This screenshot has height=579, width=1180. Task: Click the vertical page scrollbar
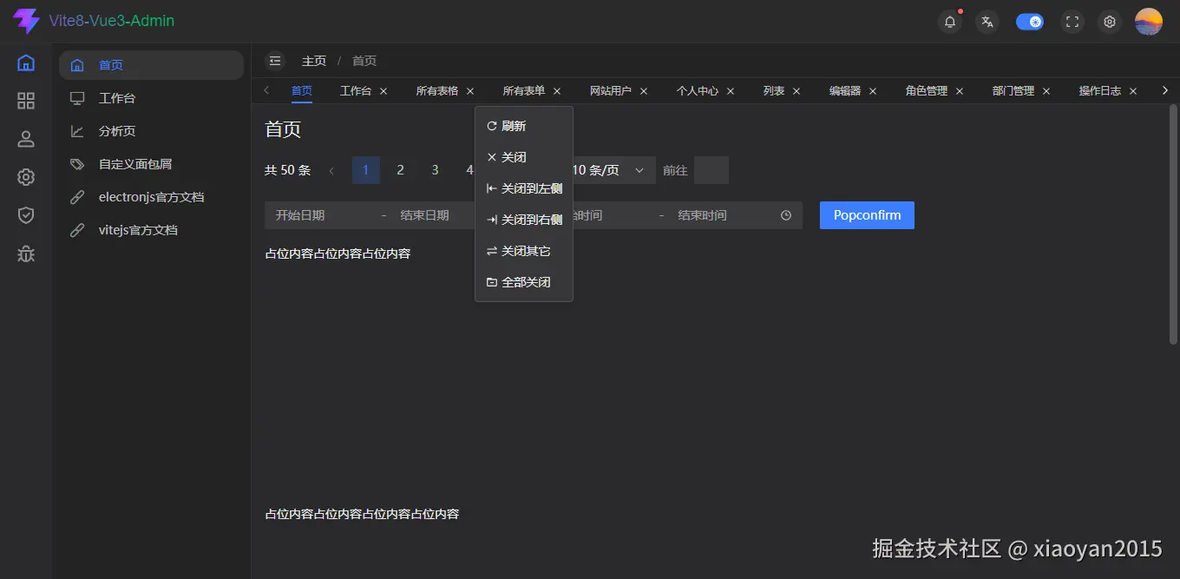click(x=1173, y=224)
